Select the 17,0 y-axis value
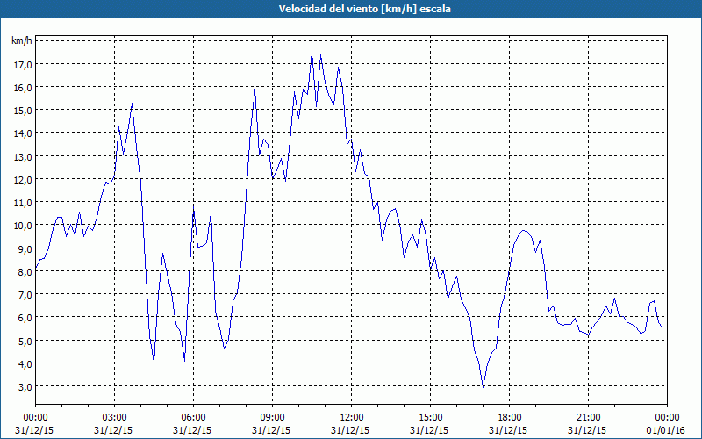 [x=23, y=64]
